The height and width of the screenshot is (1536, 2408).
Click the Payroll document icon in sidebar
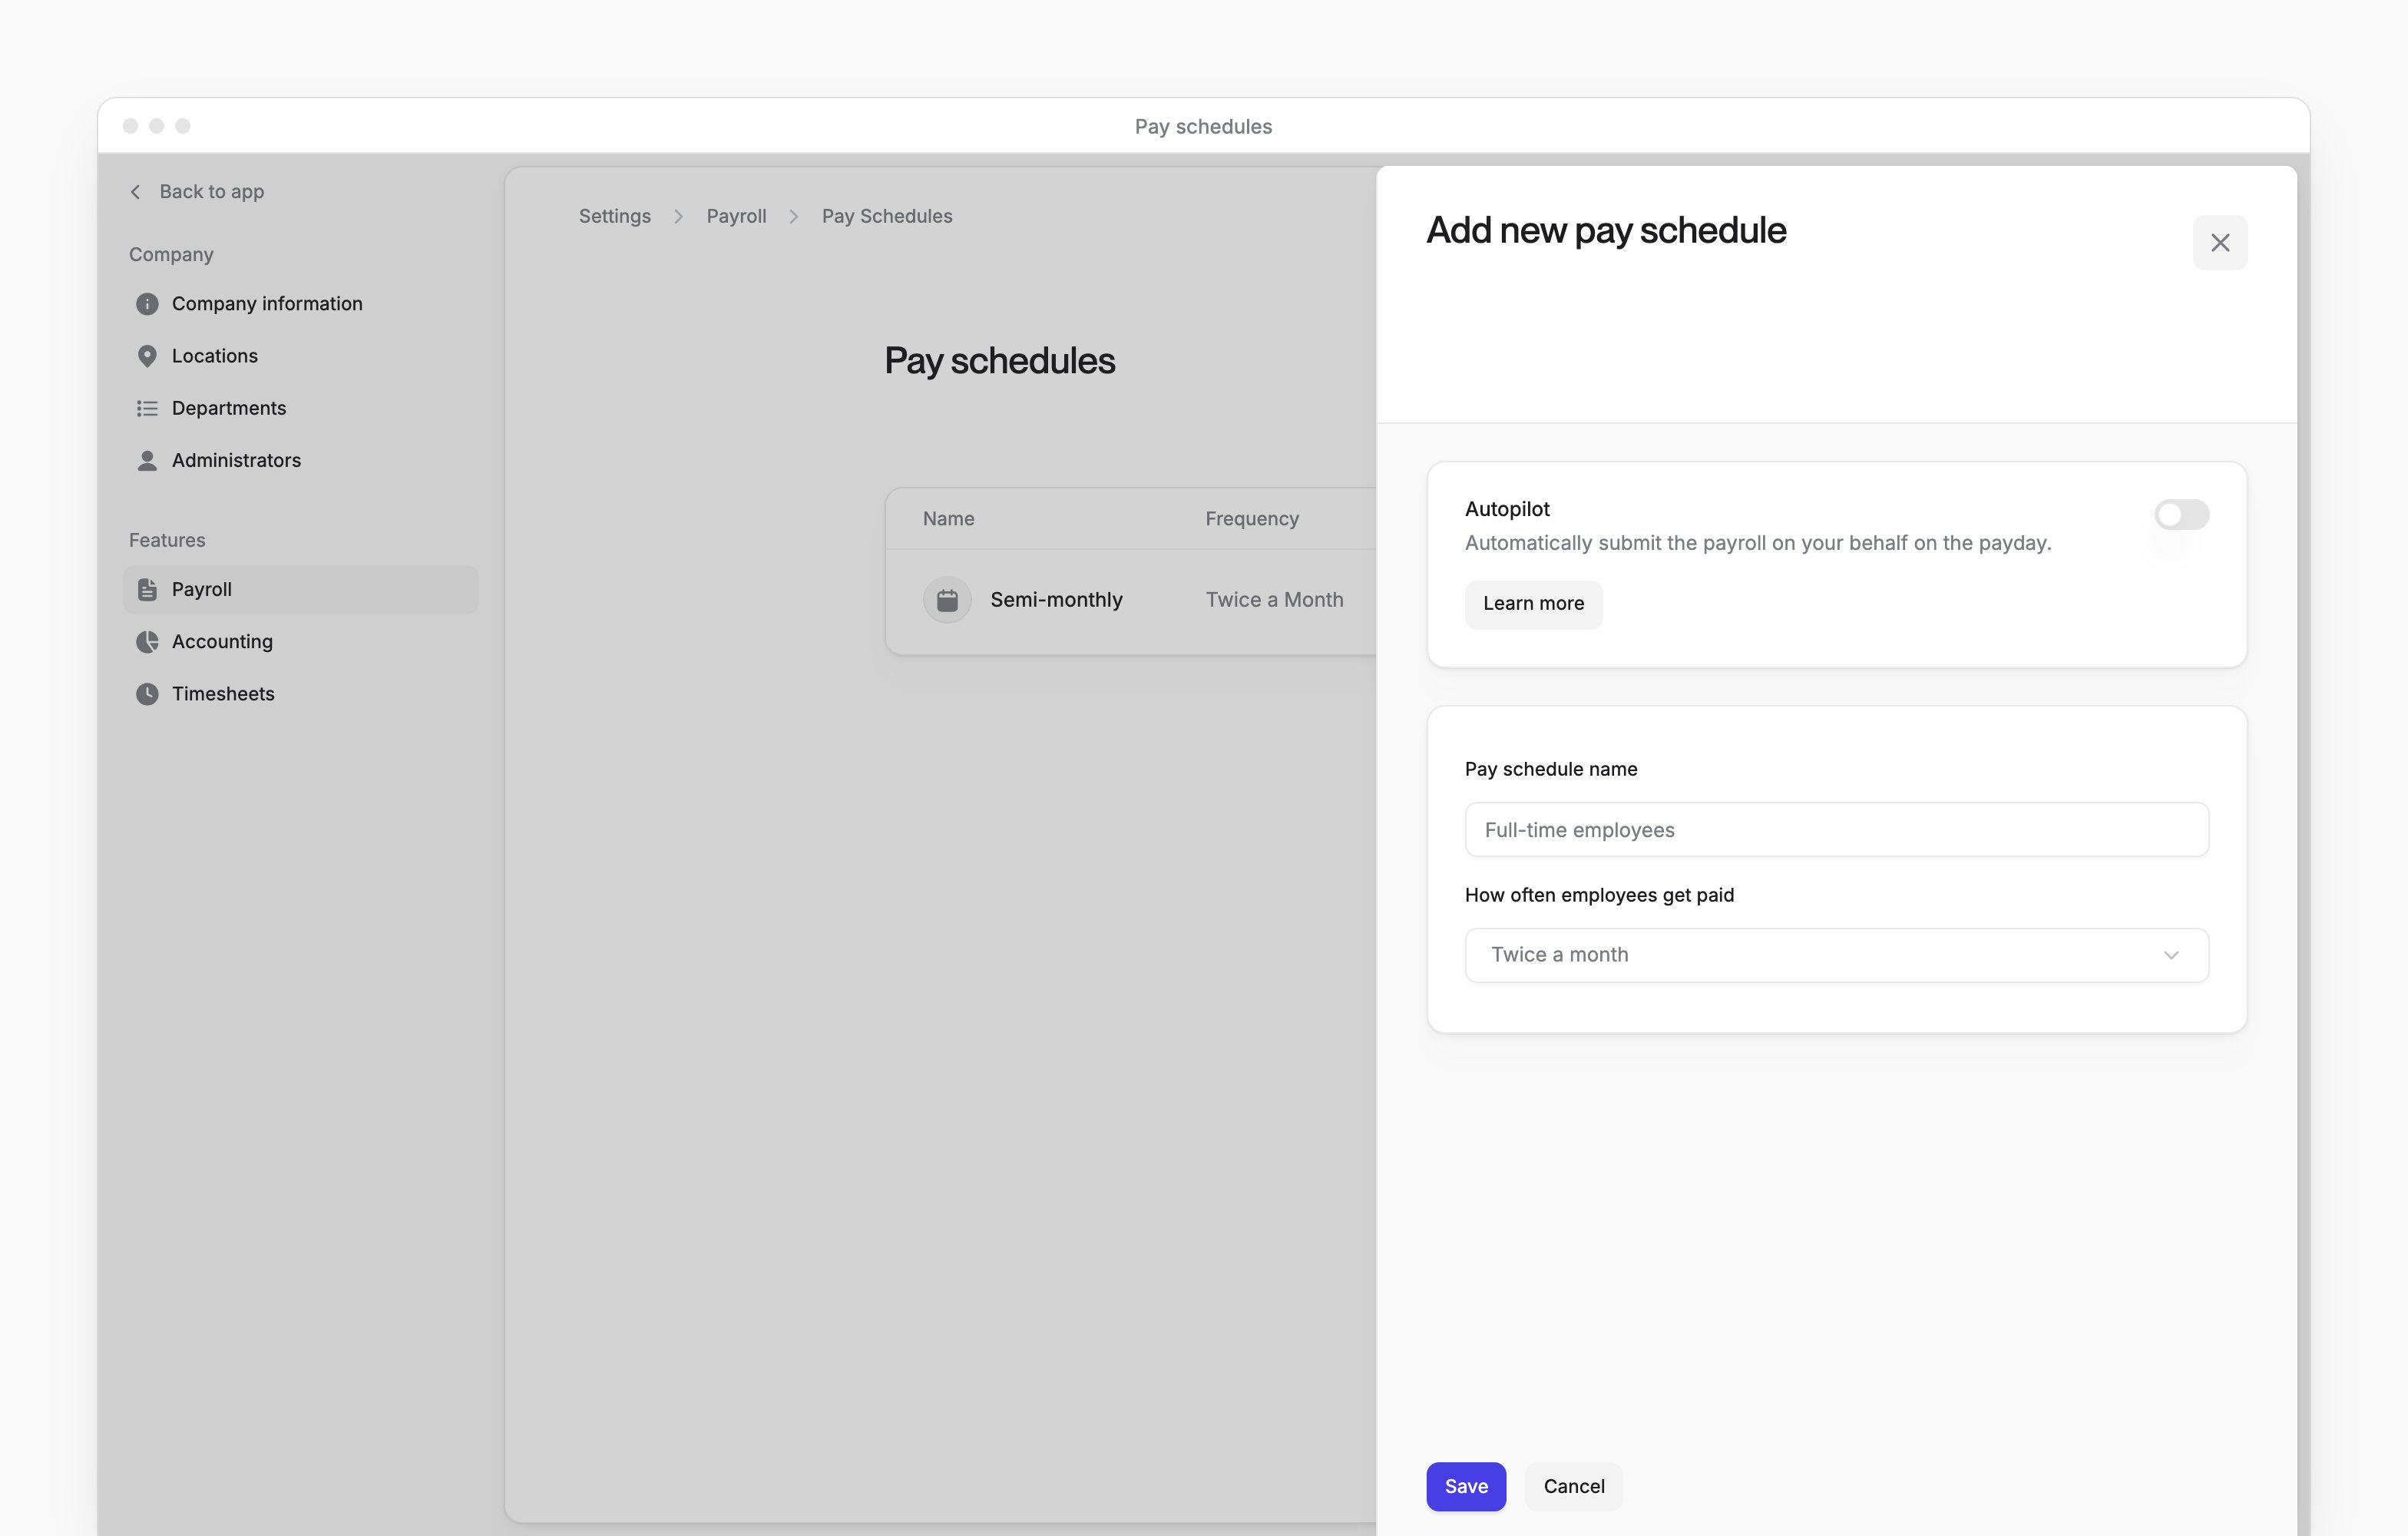pyautogui.click(x=147, y=590)
